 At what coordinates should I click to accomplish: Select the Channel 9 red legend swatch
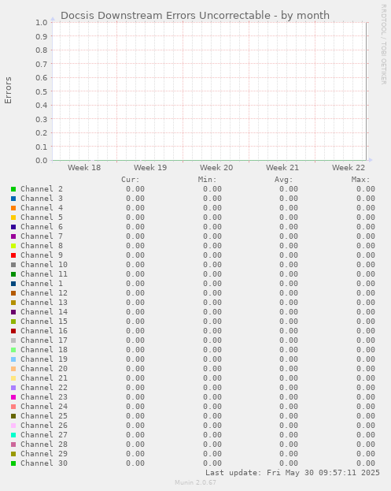click(x=13, y=255)
